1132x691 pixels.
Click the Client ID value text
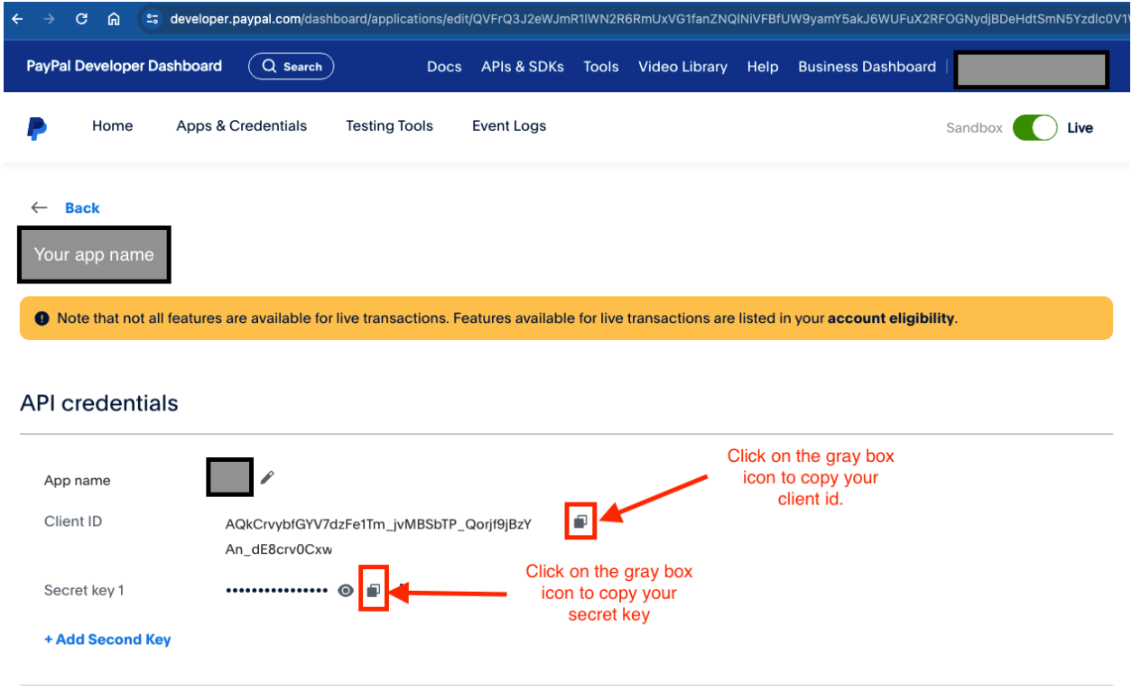(x=378, y=537)
